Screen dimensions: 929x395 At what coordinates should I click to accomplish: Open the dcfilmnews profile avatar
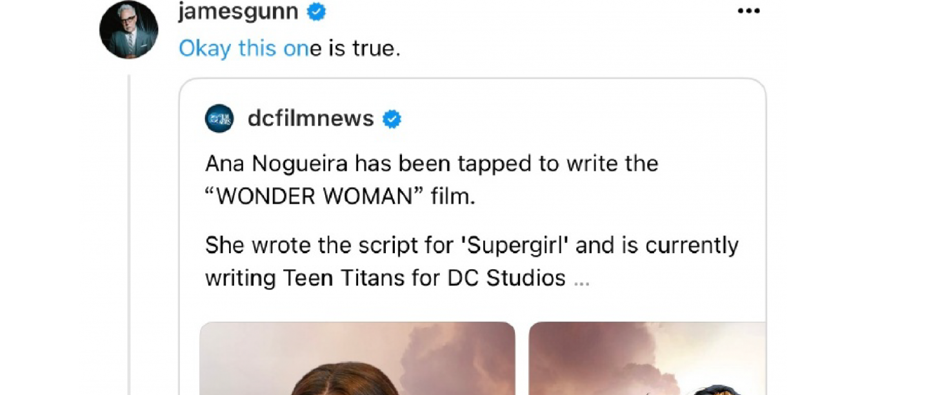click(x=219, y=119)
